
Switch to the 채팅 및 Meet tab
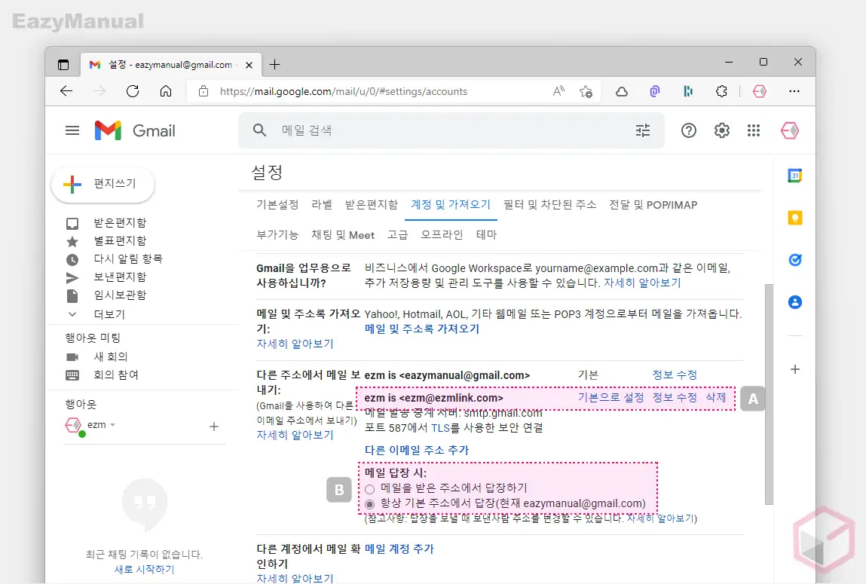(343, 234)
